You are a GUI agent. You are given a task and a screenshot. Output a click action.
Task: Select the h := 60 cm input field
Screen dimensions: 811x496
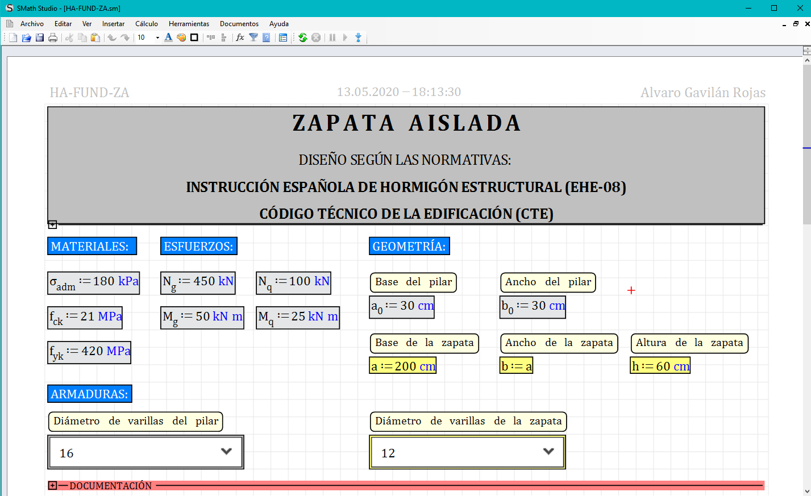660,366
